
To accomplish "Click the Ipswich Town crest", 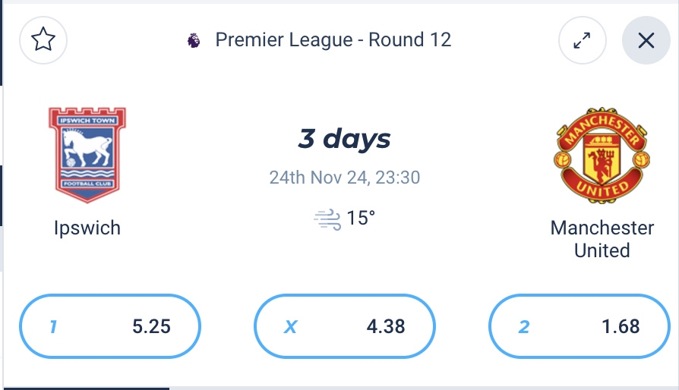I will (x=87, y=155).
